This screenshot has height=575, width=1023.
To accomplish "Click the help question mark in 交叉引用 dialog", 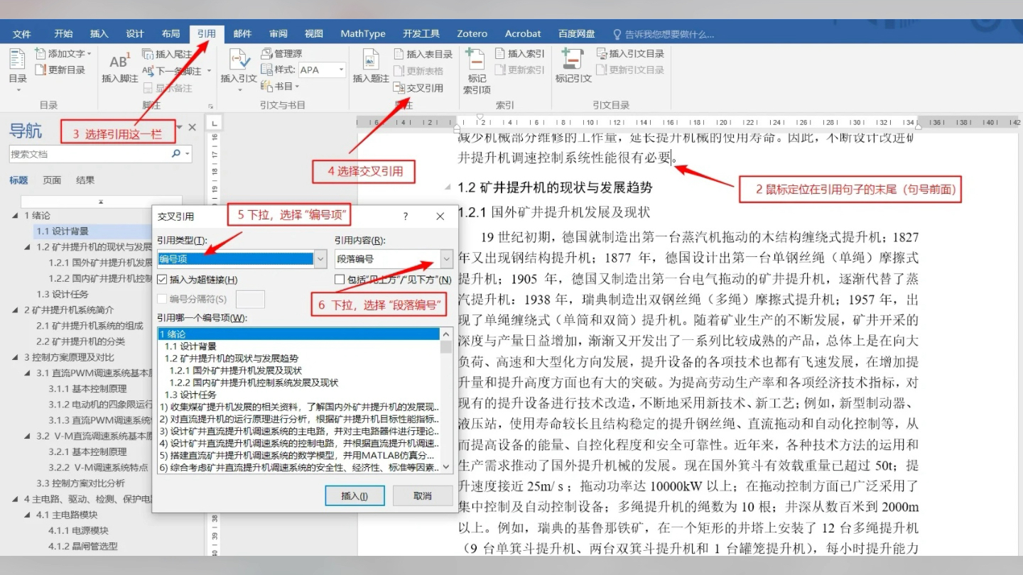I will (x=406, y=217).
